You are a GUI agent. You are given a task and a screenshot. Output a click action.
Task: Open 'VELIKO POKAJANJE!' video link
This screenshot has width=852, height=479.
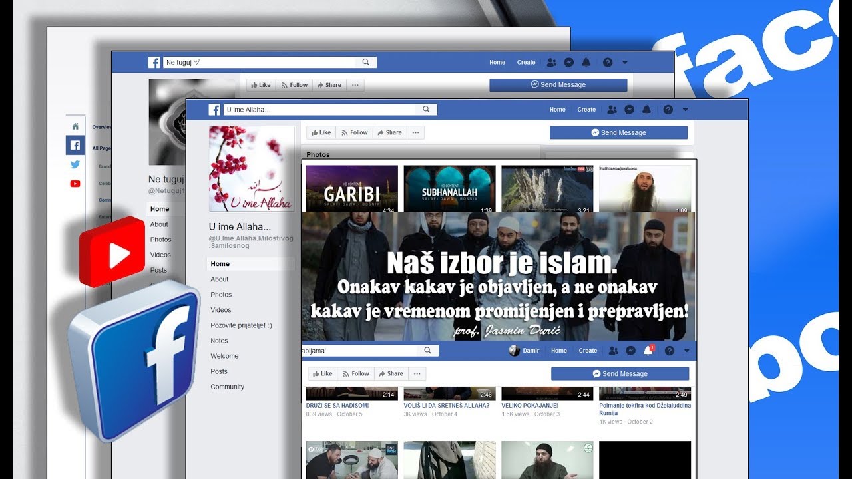530,405
